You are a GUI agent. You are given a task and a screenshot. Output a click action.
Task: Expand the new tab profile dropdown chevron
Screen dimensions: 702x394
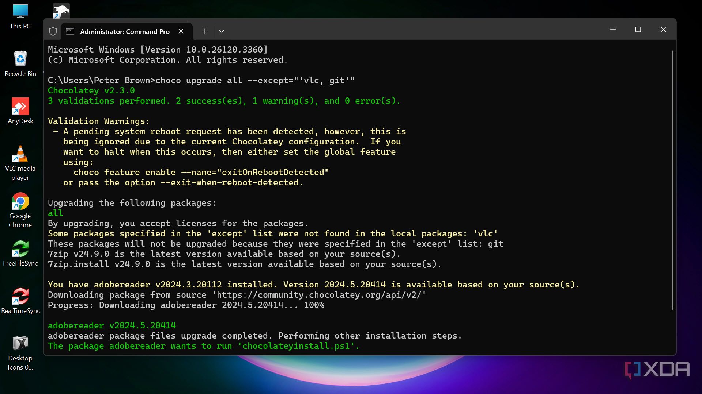221,31
